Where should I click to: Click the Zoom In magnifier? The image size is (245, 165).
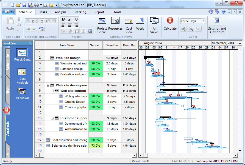click(x=183, y=29)
